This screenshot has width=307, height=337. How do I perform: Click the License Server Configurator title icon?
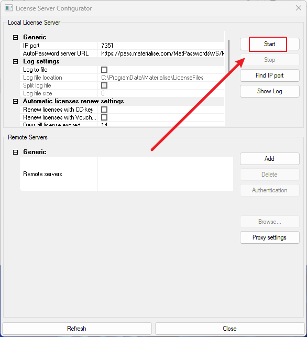coord(9,8)
